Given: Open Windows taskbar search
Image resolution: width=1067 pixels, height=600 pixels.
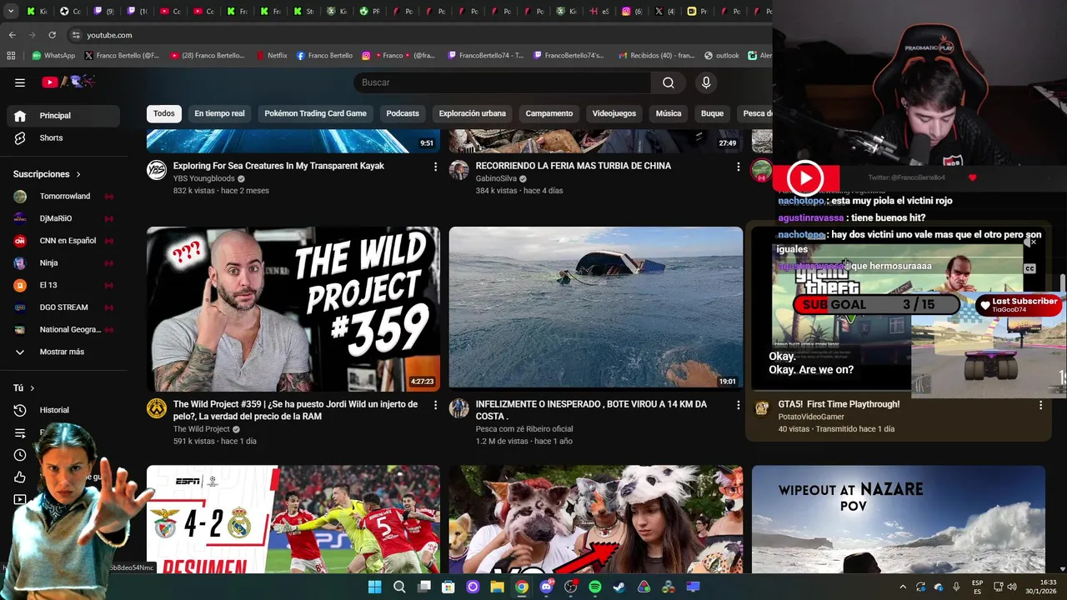Looking at the screenshot, I should (x=399, y=587).
